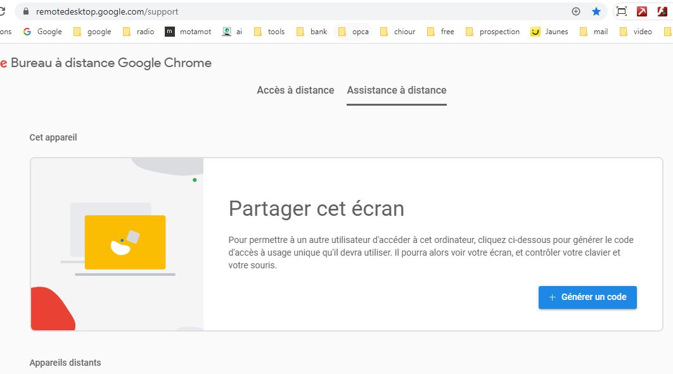673x374 pixels.
Task: Reload the page with the refresh icon
Action: coord(2,11)
